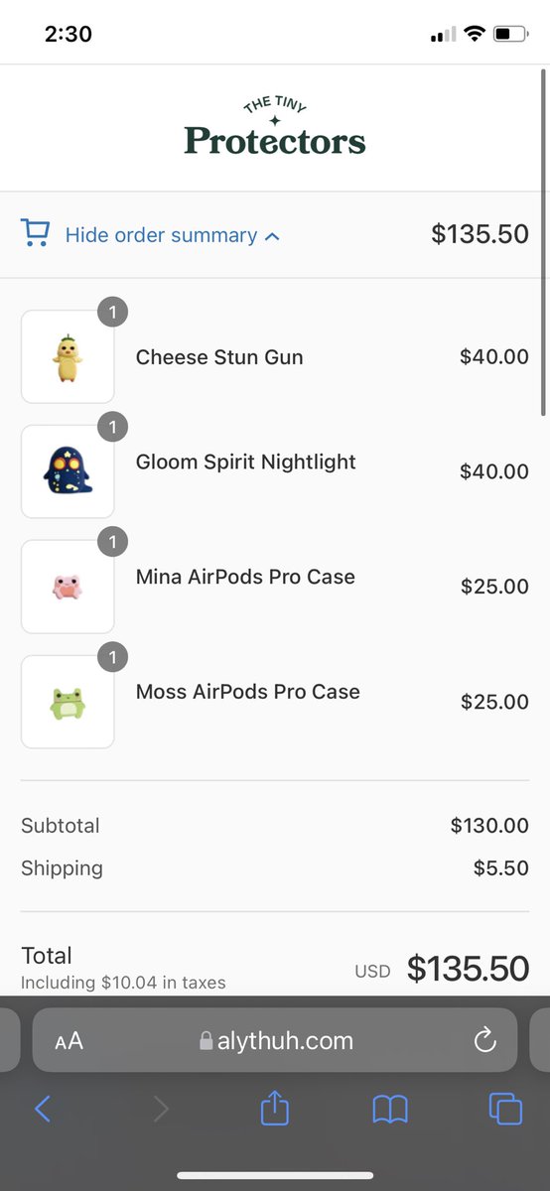Screen dimensions: 550x1191
Task: Show all Safari tabs
Action: [505, 1109]
